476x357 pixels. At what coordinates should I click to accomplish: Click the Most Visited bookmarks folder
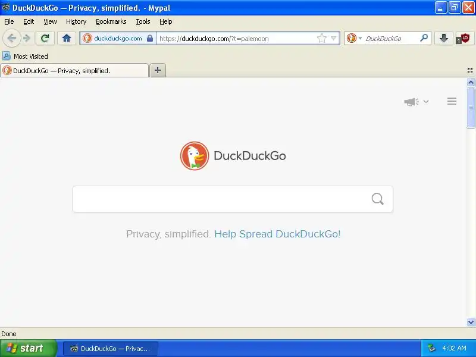point(25,56)
